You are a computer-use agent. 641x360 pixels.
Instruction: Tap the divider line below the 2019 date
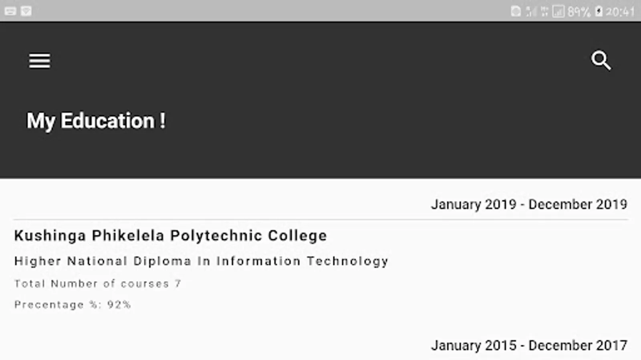320,220
